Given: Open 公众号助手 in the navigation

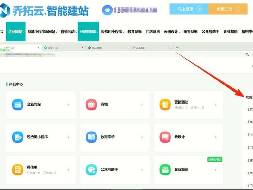Looking at the screenshot, I should click(210, 31).
